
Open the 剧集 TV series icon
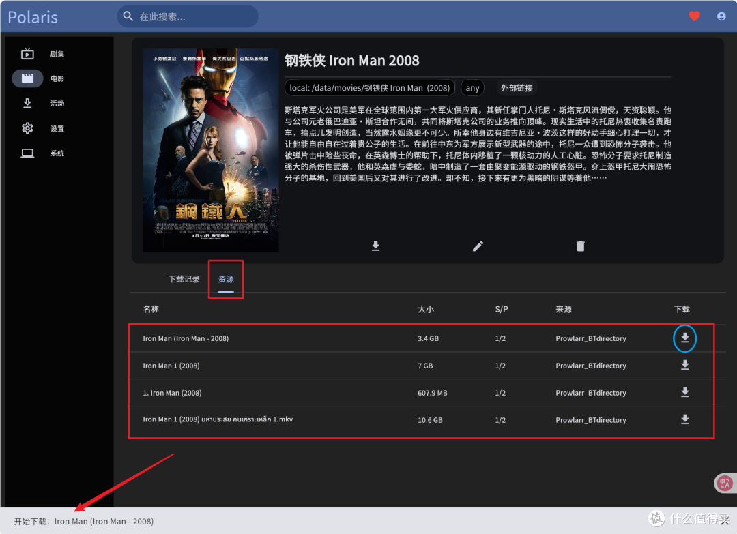(27, 54)
